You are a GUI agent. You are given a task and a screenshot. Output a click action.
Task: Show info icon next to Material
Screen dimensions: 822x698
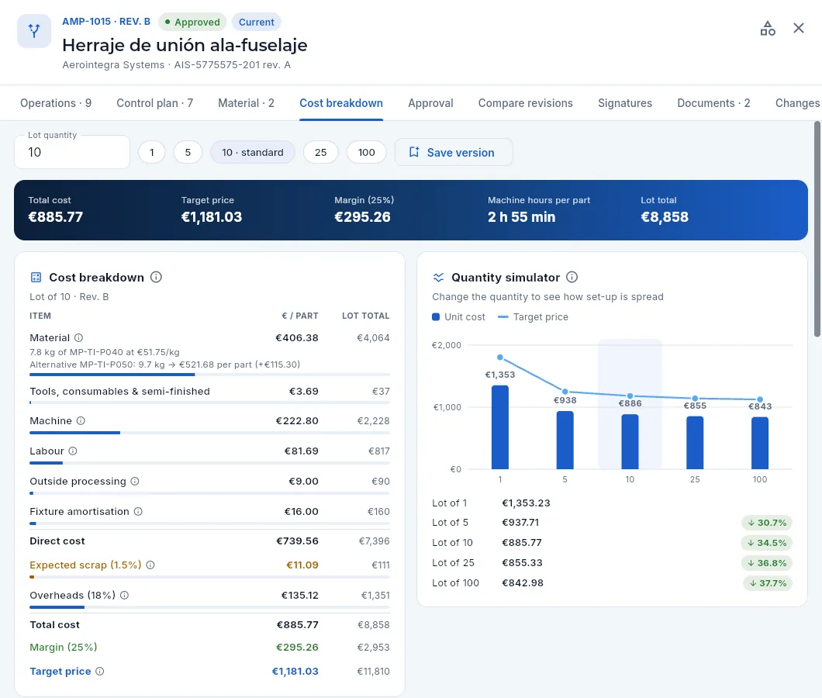[x=78, y=337]
